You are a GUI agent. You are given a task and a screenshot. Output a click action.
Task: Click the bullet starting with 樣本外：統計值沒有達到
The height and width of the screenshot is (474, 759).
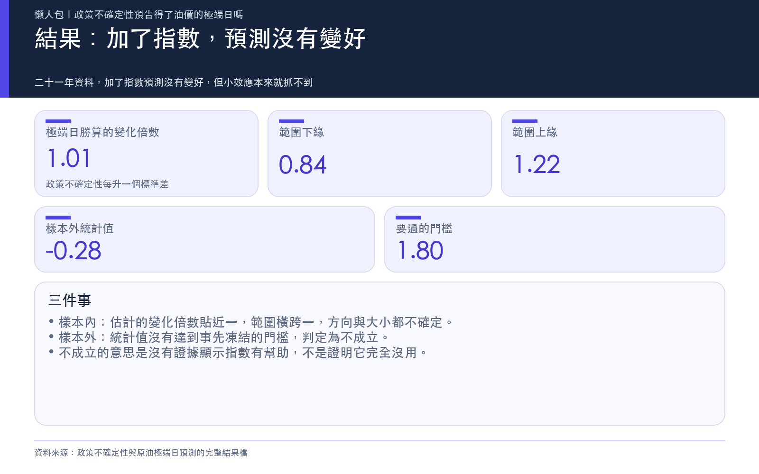click(219, 337)
